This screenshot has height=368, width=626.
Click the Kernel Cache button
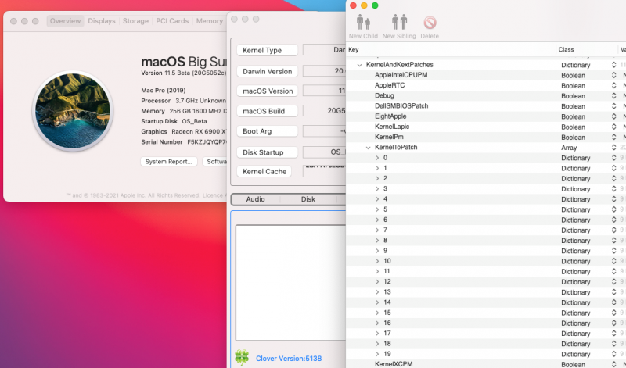264,171
